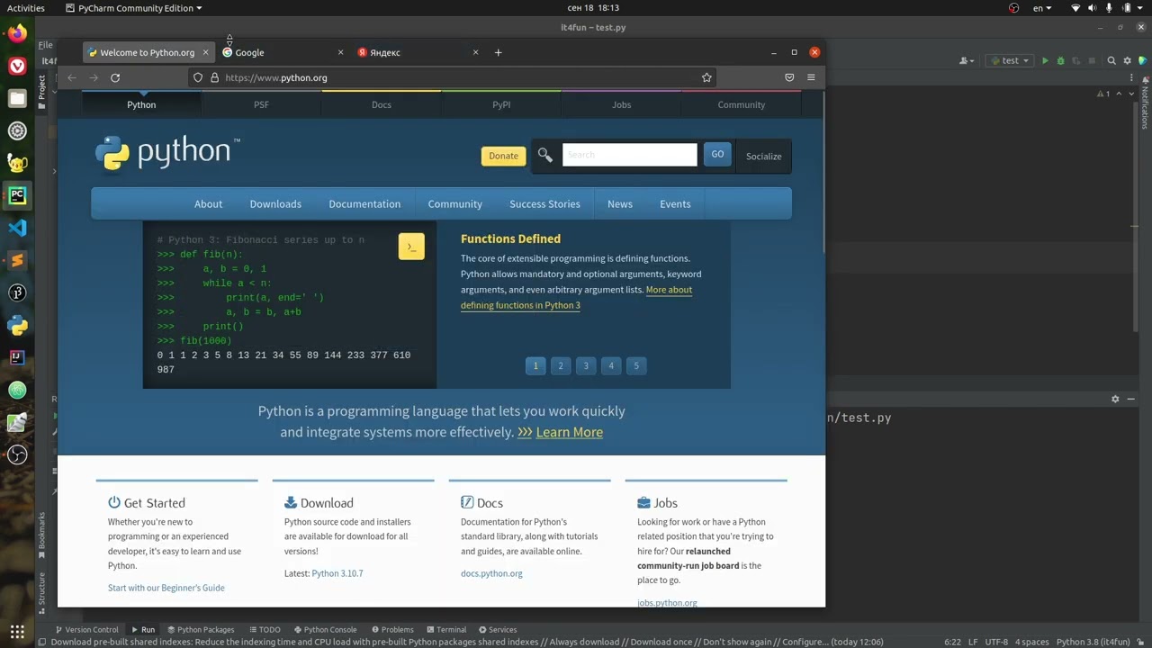The height and width of the screenshot is (648, 1152).
Task: Open the Notifications bell panel
Action: 1145,103
